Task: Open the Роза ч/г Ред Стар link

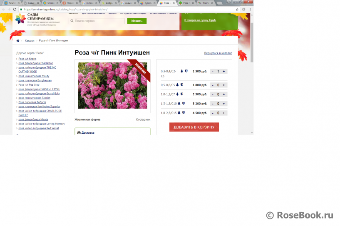Action: 29,85
